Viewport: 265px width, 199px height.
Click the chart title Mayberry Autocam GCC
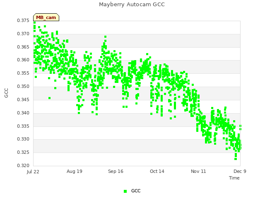132,5
